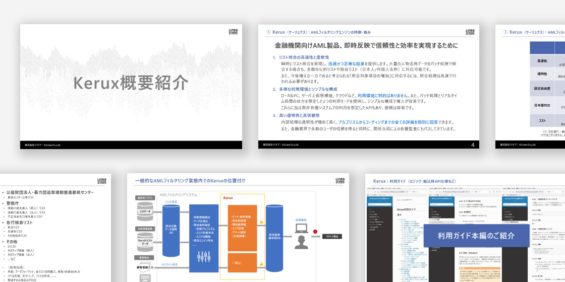The image size is (565, 282).
Task: Click the 照合対象データ保持DB blue cylinder
Action: click(171, 230)
